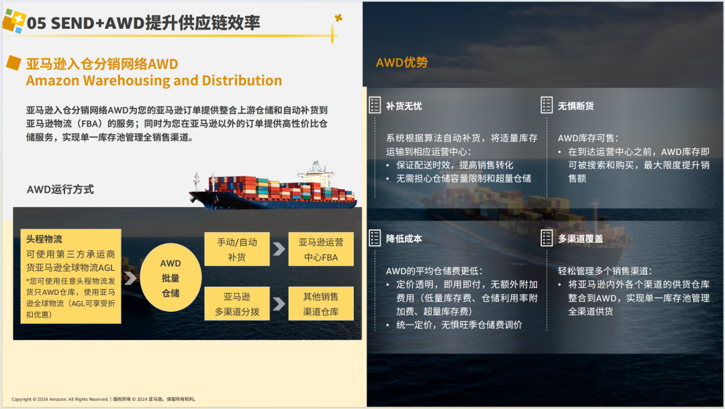Viewport: 725px width, 409px height.
Task: Click the line 将亚马逊内外各个渠道的供货仓库
Action: coord(638,284)
